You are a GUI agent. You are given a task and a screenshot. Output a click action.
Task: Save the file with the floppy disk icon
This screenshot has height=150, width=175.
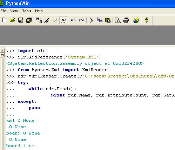click(21, 20)
